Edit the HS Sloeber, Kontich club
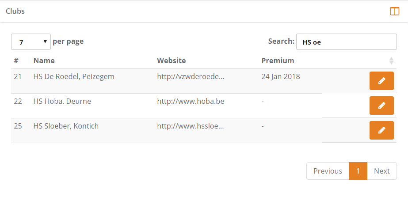The image size is (408, 197). [381, 130]
